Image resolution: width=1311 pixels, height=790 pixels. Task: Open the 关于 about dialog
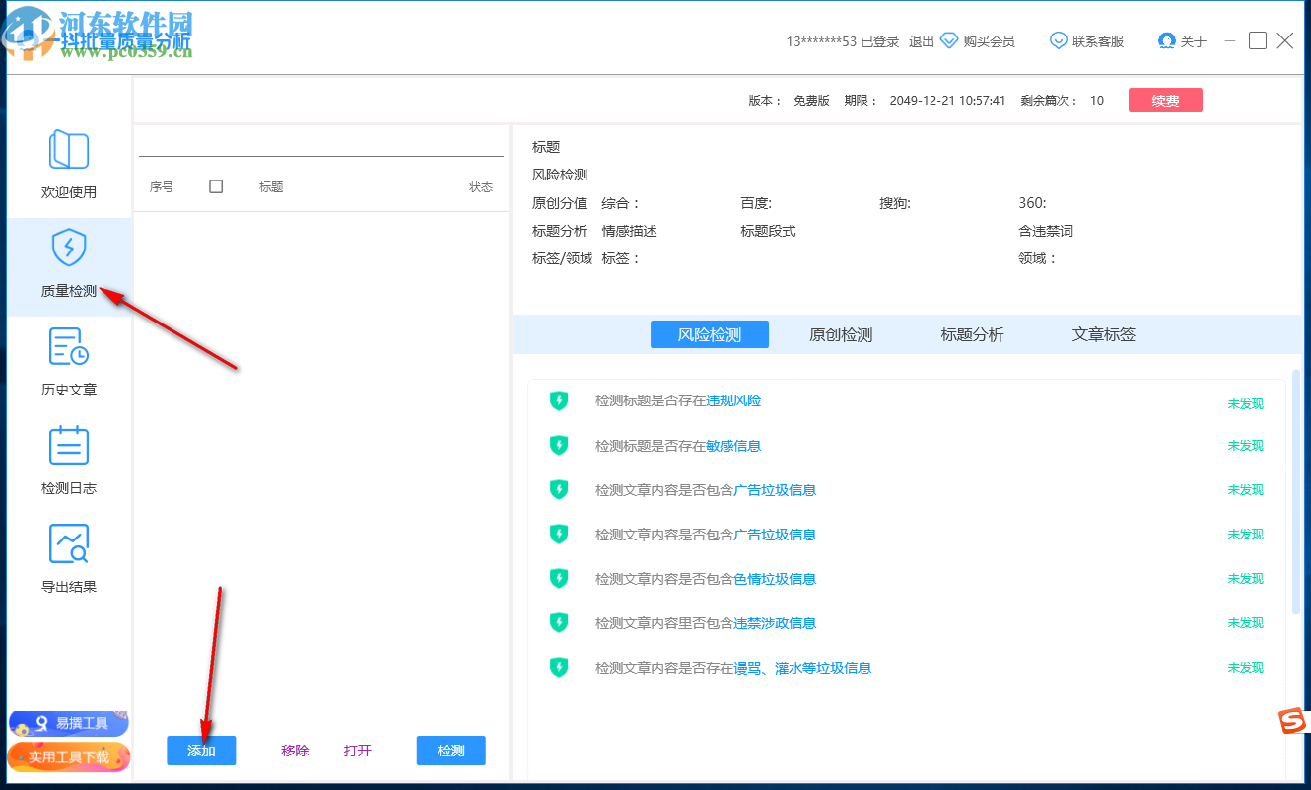click(1168, 40)
